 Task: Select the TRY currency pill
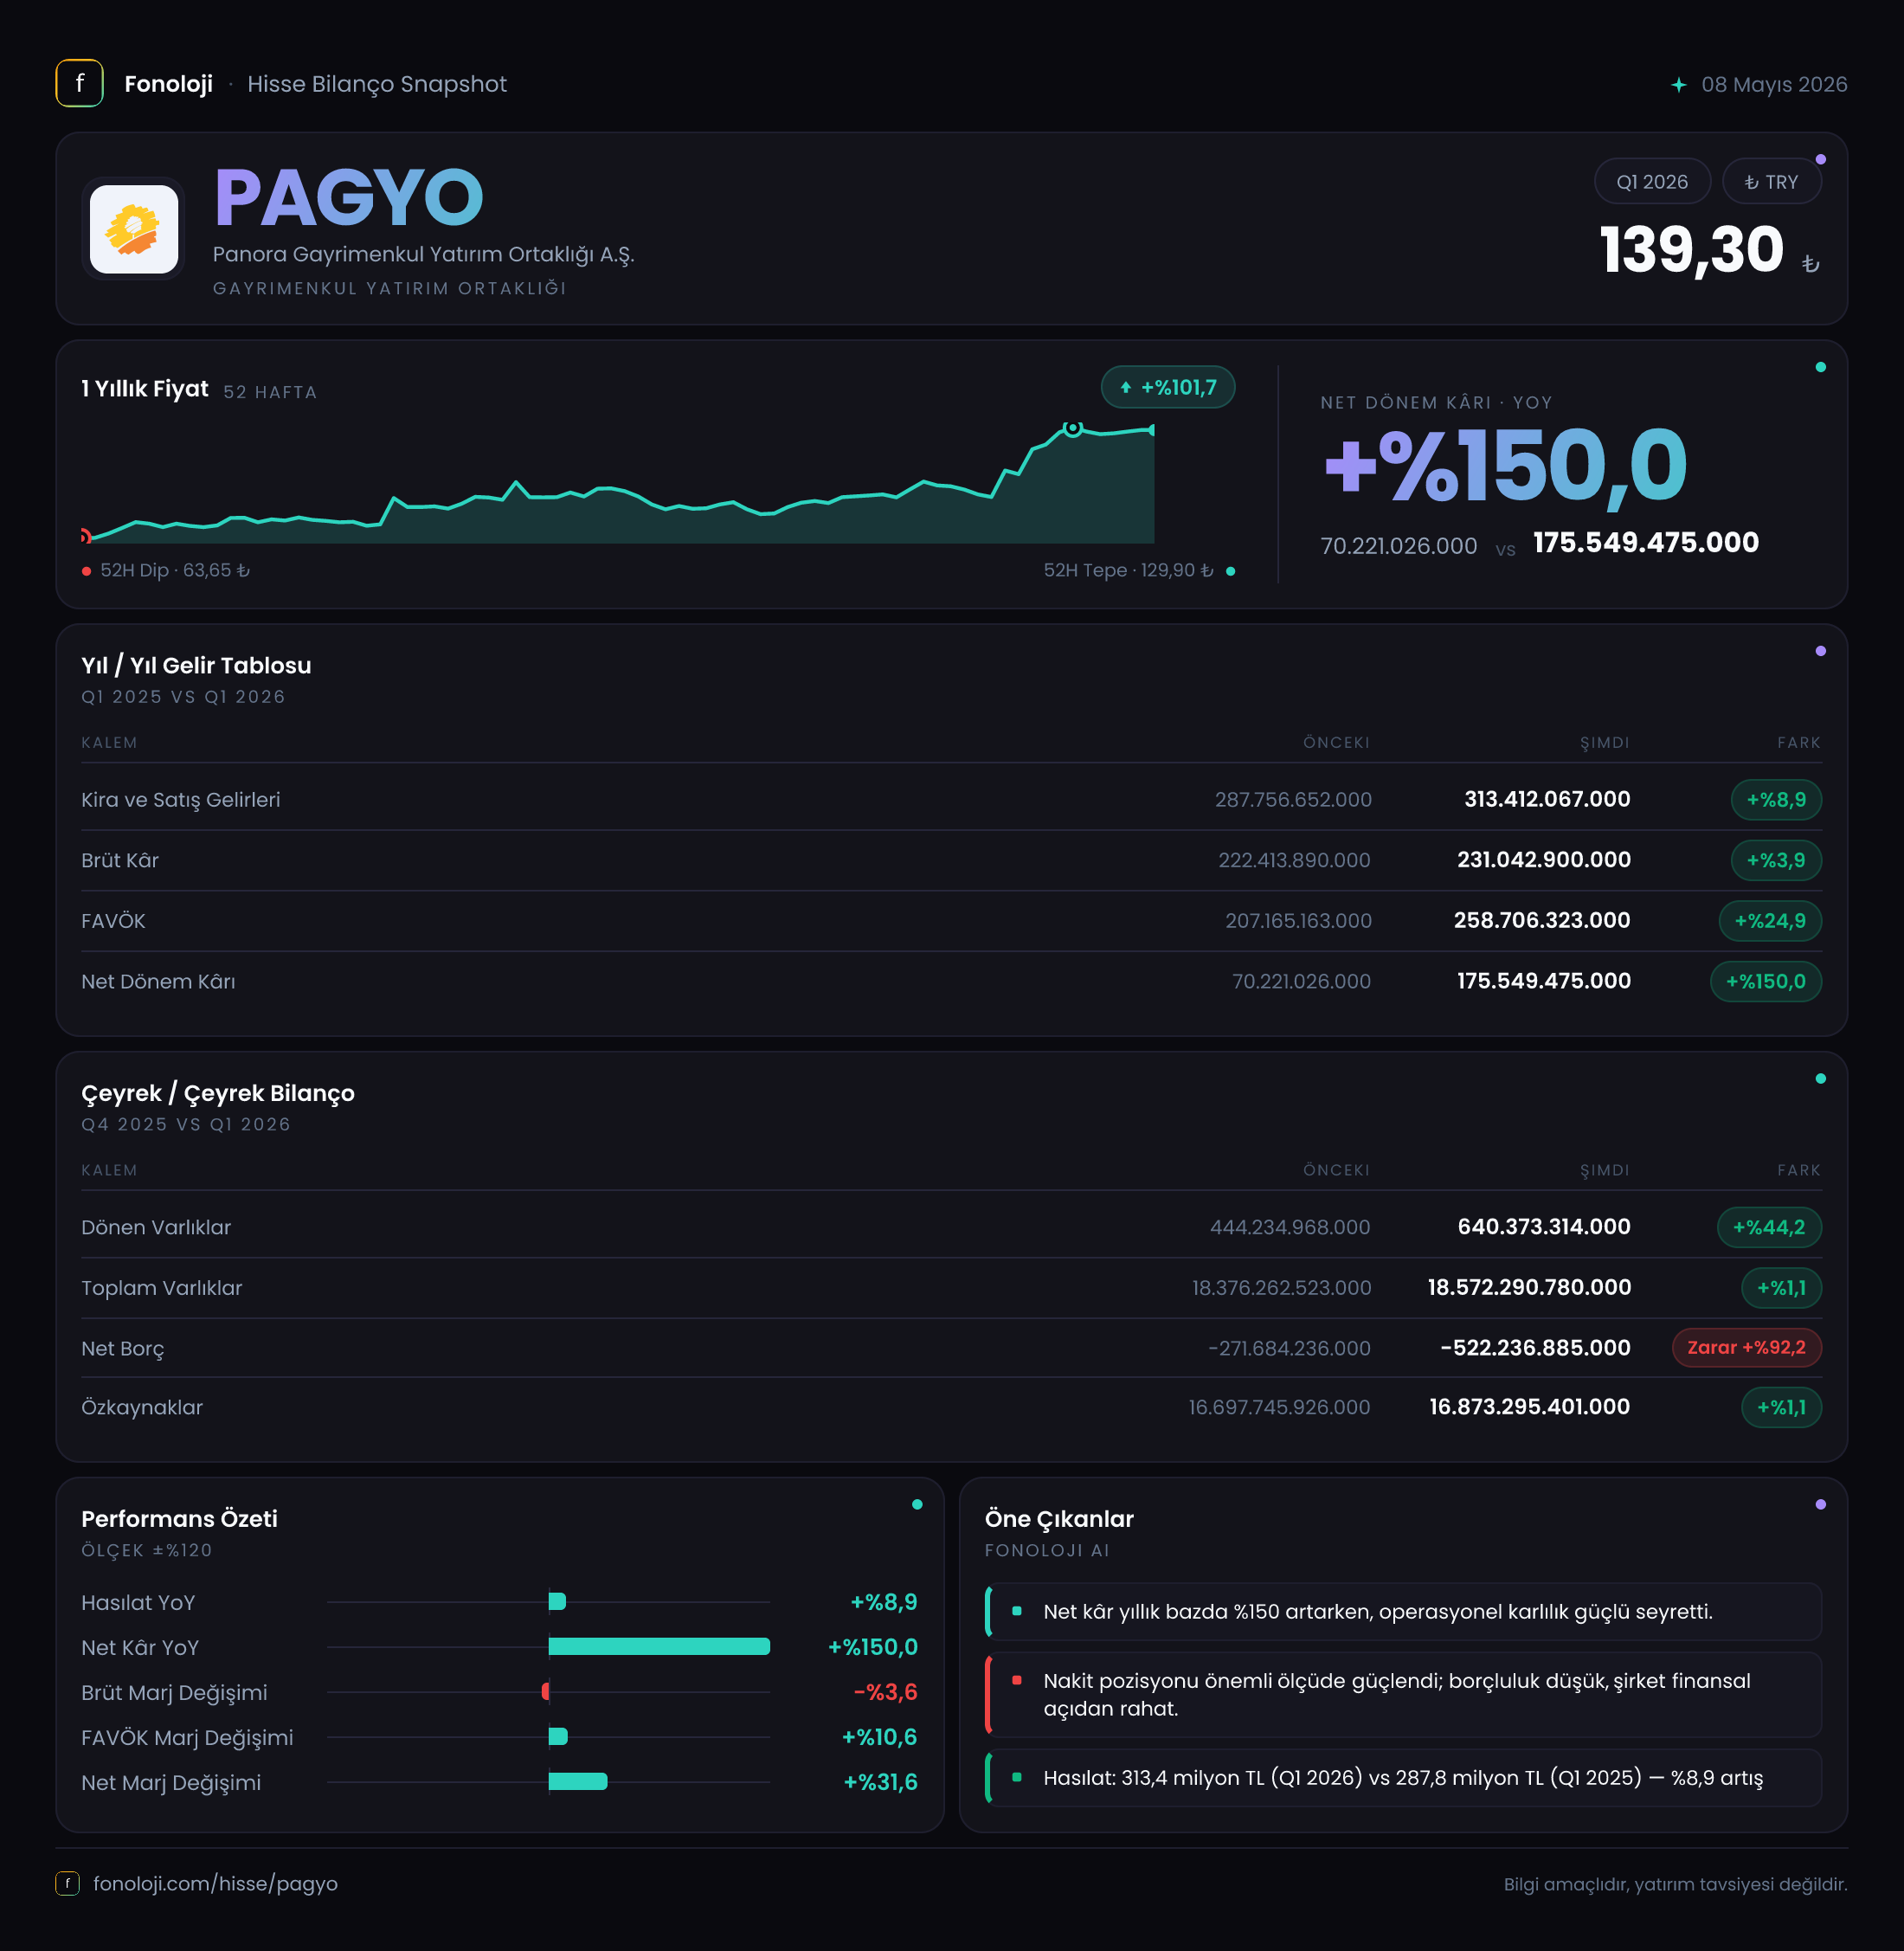pyautogui.click(x=1771, y=182)
